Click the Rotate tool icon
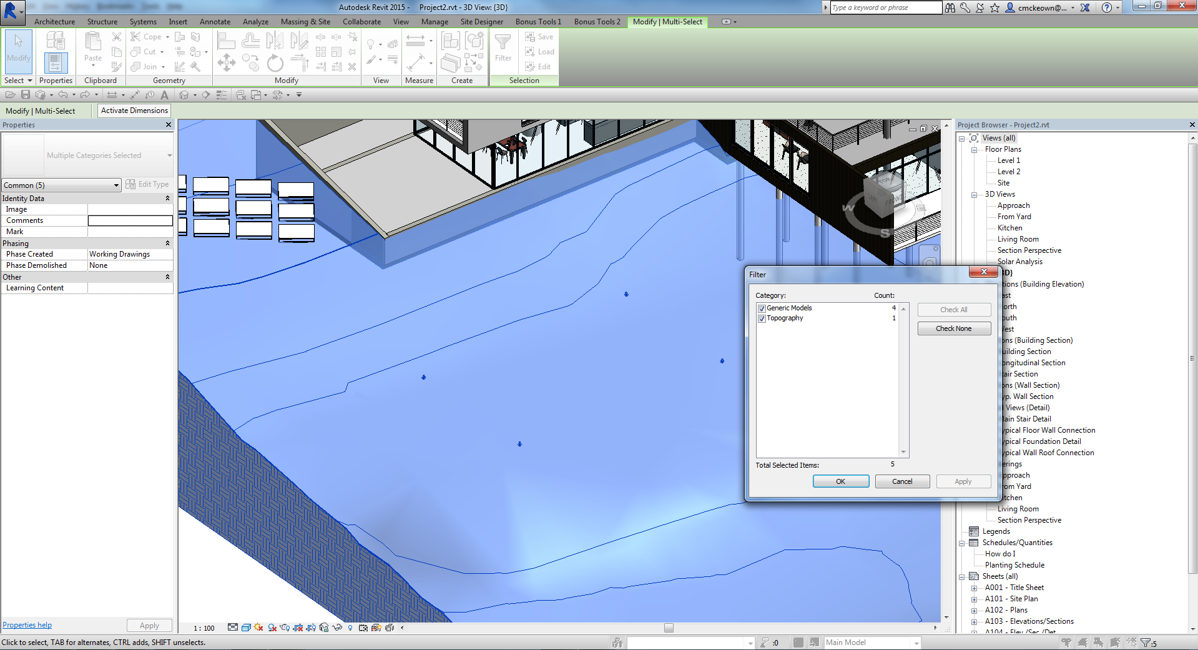The height and width of the screenshot is (650, 1198). 275,63
